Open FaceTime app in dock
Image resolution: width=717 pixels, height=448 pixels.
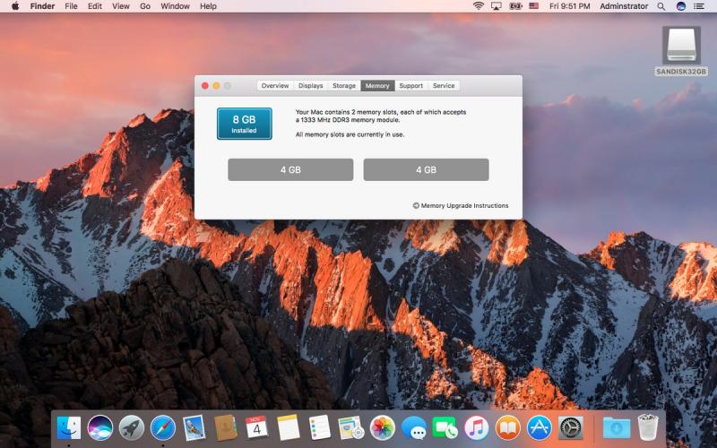(445, 428)
